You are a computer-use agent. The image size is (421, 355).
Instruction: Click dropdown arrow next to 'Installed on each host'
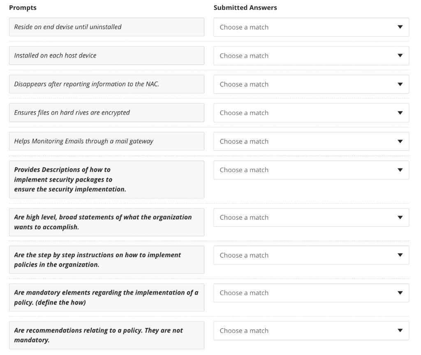[x=400, y=56]
